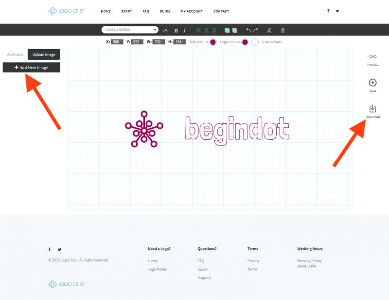Click the footer Twitter icon
The width and height of the screenshot is (389, 300).
pyautogui.click(x=59, y=249)
